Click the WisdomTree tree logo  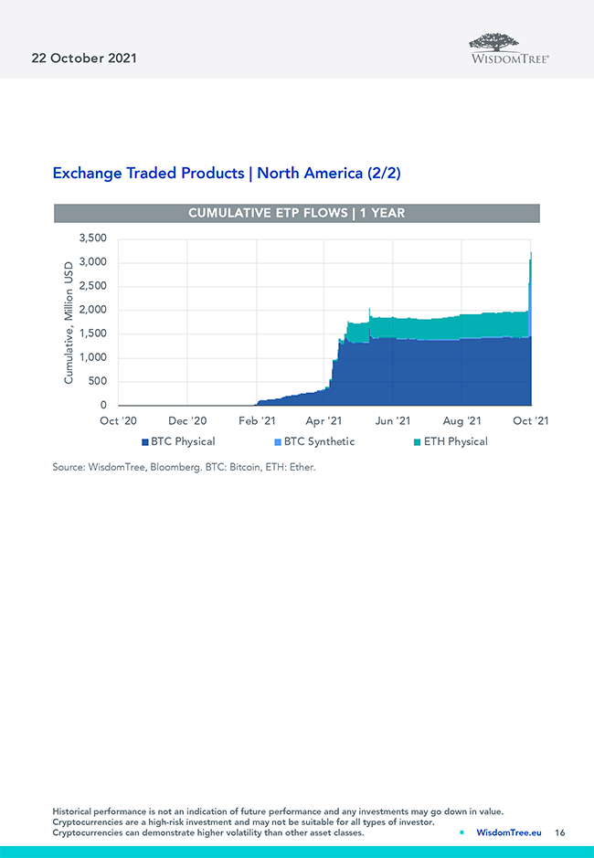click(509, 42)
